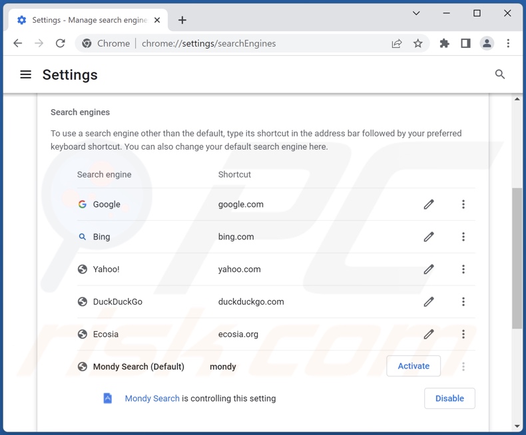Reload the current page
The image size is (526, 435).
click(61, 43)
